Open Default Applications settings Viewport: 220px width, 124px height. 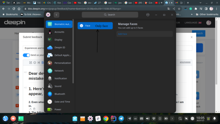[59, 55]
